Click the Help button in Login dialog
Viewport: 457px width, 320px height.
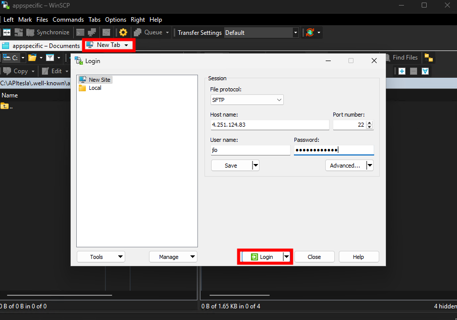[359, 257]
